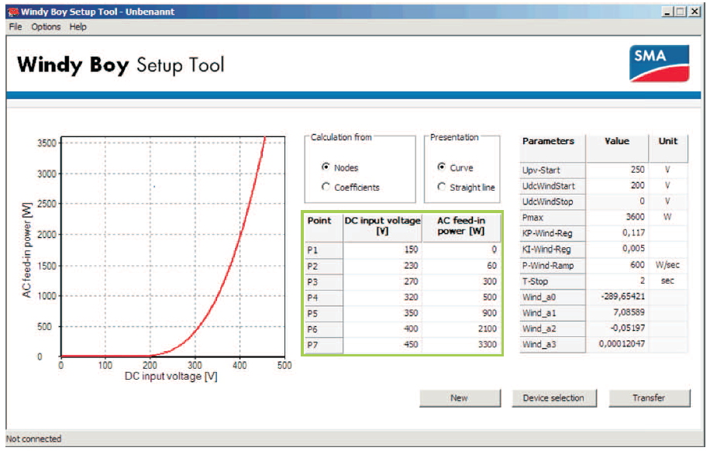Open the File menu

click(x=16, y=26)
